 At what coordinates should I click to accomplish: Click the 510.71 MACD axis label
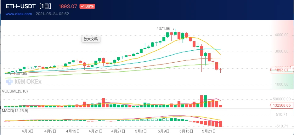(282, 115)
